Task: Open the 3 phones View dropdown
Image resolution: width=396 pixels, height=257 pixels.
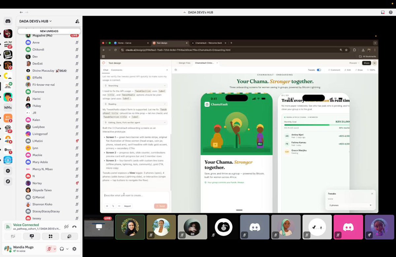Action: tap(350, 205)
